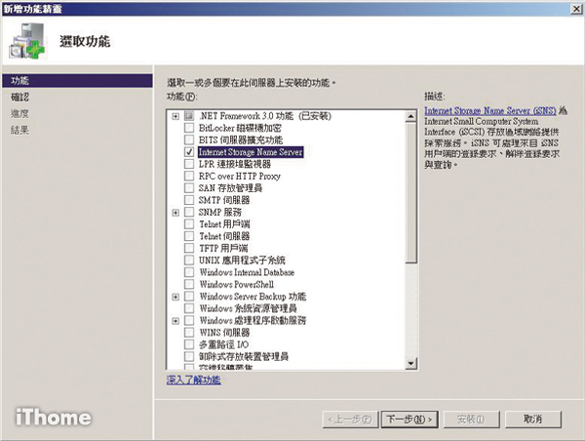The height and width of the screenshot is (441, 585).
Task: Enable the SMTP 伺服器 feature checkbox
Action: pos(189,200)
